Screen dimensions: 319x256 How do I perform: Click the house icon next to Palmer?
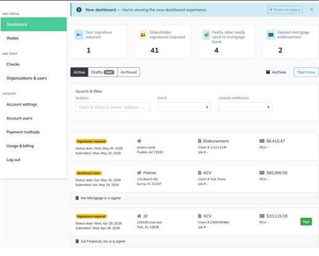click(139, 173)
